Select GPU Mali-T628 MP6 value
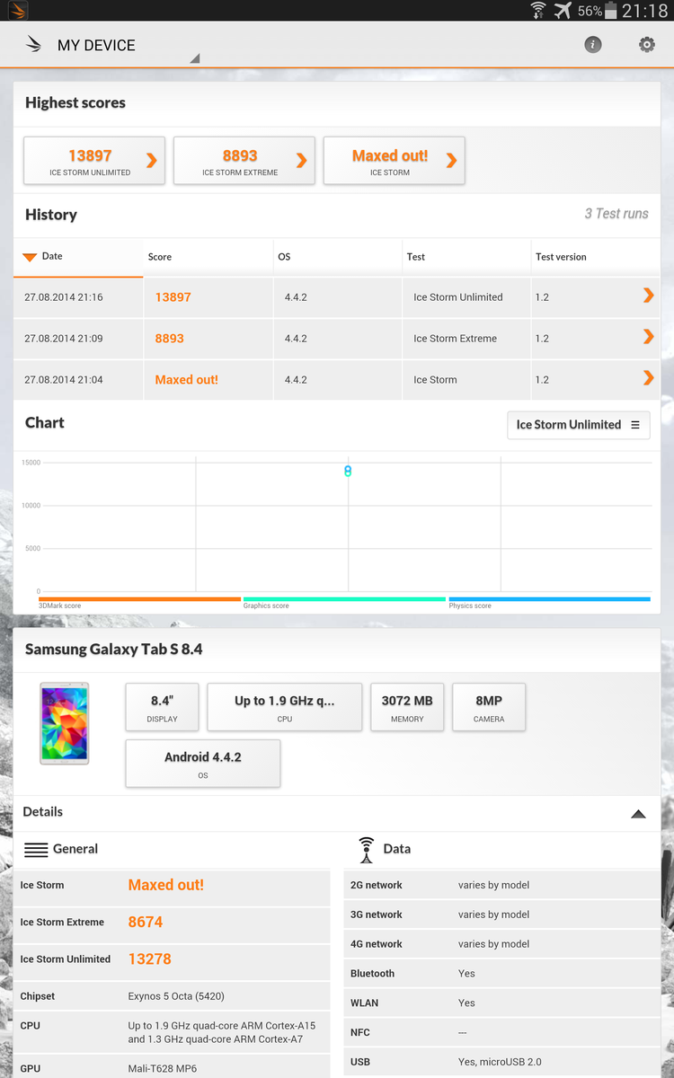The width and height of the screenshot is (674, 1078). coord(163,1069)
